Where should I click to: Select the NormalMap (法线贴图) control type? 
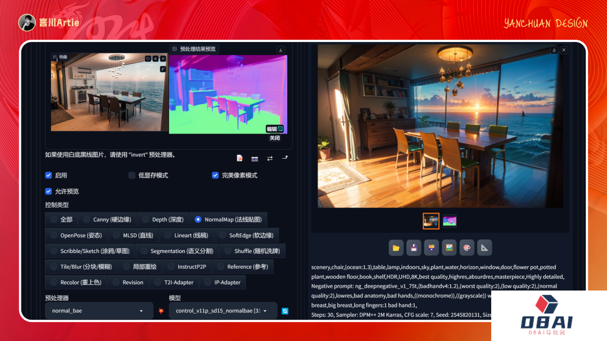228,219
